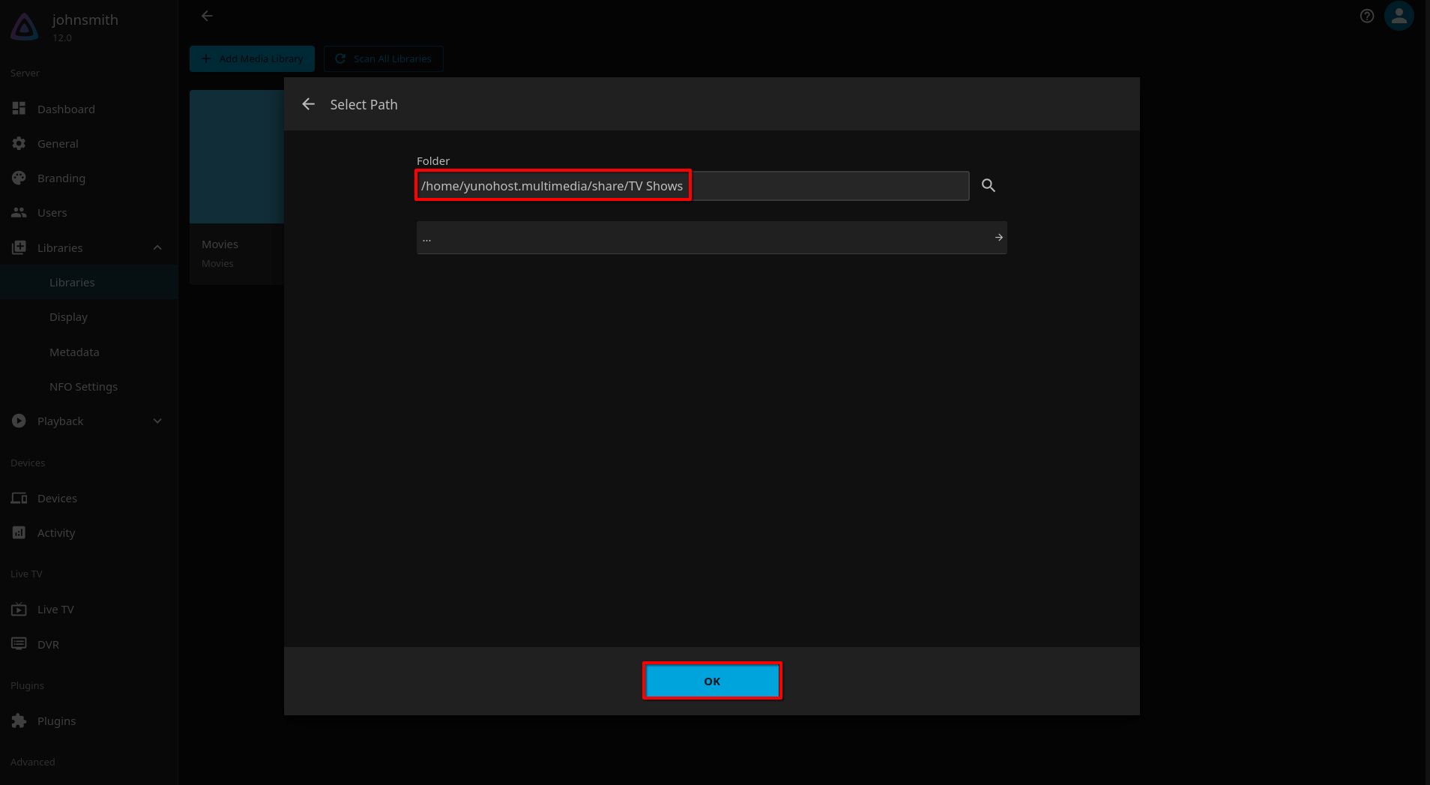Click the OK button in Select Path dialog
Image resolution: width=1430 pixels, height=785 pixels.
[x=712, y=681]
